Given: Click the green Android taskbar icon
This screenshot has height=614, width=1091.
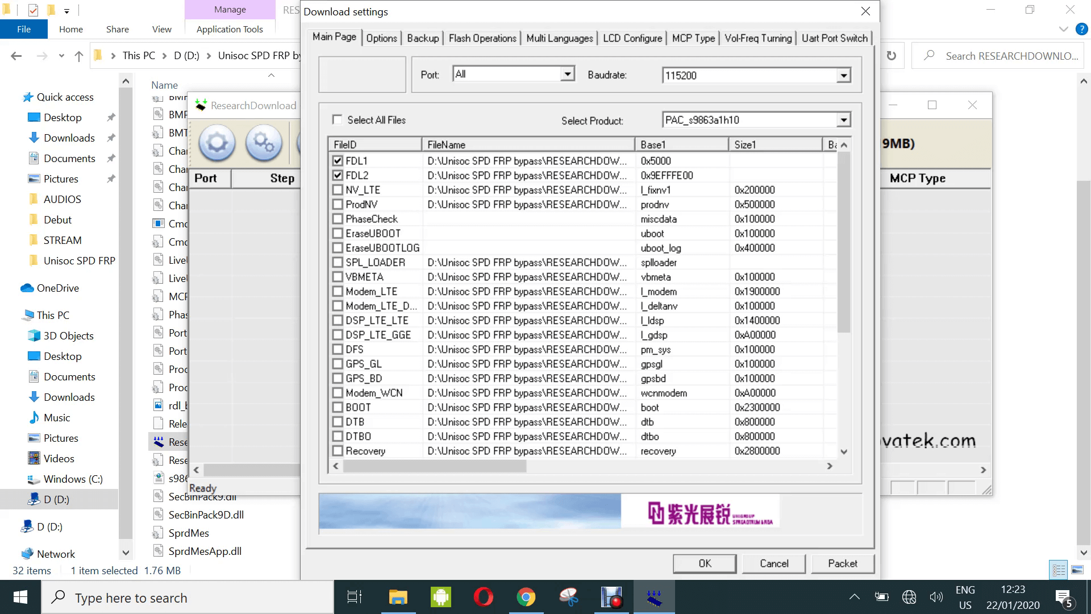Looking at the screenshot, I should tap(440, 597).
